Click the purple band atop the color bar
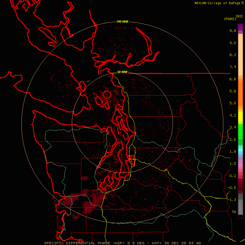 tap(240, 27)
